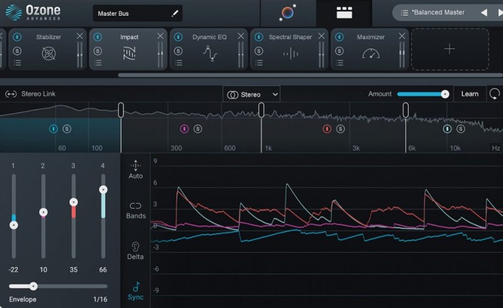Open the Master Assistant orb icon
The height and width of the screenshot is (308, 503).
tap(287, 13)
